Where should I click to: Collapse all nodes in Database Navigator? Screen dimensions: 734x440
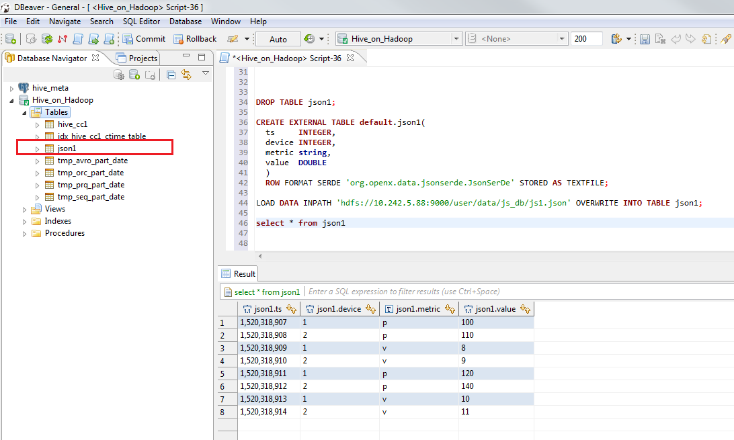pyautogui.click(x=170, y=74)
